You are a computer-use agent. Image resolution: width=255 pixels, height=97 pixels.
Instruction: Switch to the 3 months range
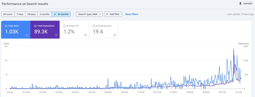(x=45, y=14)
